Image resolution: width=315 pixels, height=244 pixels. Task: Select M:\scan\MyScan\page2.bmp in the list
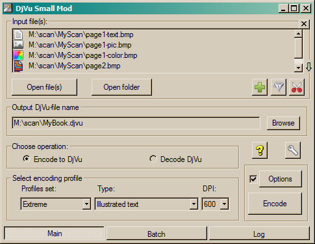coord(75,66)
